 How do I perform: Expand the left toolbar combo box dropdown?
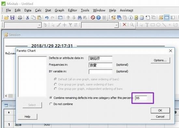point(39,25)
